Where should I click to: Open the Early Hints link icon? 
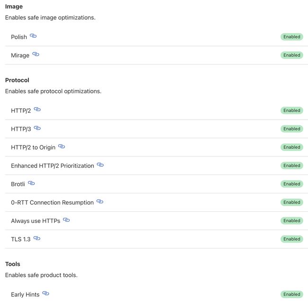tap(45, 293)
